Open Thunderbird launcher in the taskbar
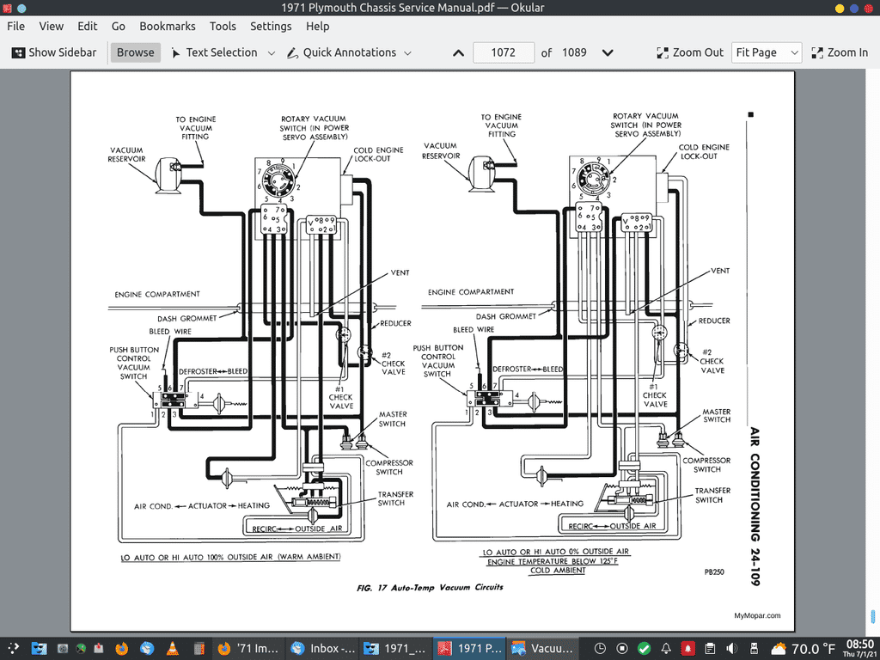 (x=147, y=648)
